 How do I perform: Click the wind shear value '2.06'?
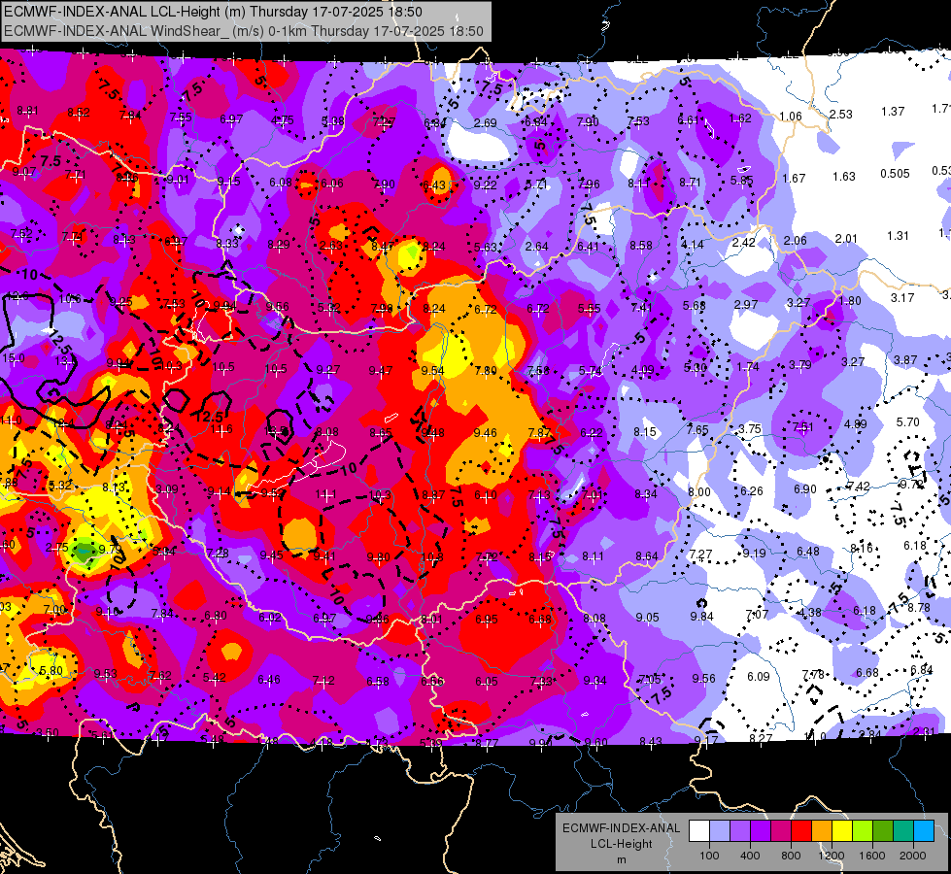tap(795, 241)
